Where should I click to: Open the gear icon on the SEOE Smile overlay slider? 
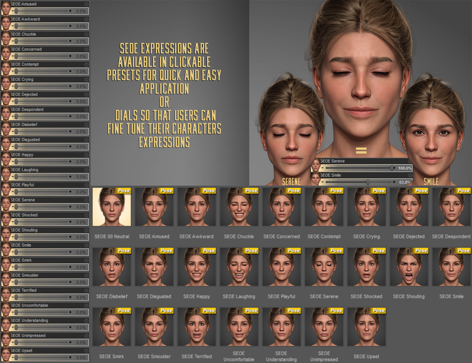point(411,175)
